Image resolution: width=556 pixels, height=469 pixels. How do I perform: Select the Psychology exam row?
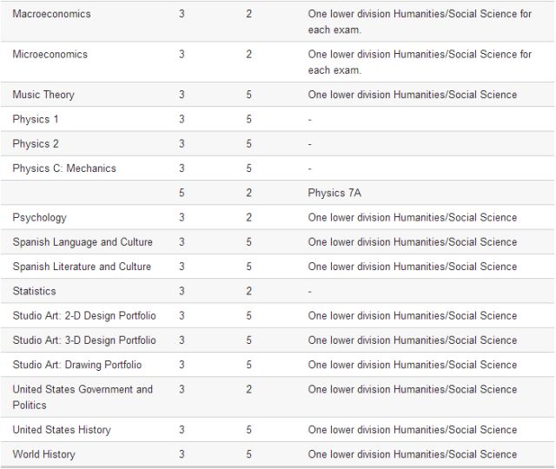click(x=278, y=217)
